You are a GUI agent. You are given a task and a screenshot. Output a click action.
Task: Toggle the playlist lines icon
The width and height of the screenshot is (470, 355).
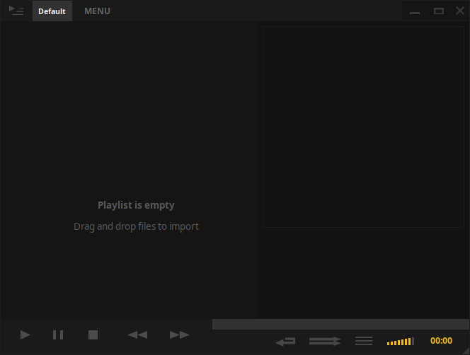tap(364, 341)
